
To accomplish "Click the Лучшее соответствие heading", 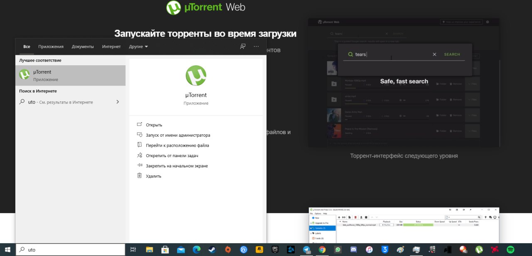I will pos(40,60).
